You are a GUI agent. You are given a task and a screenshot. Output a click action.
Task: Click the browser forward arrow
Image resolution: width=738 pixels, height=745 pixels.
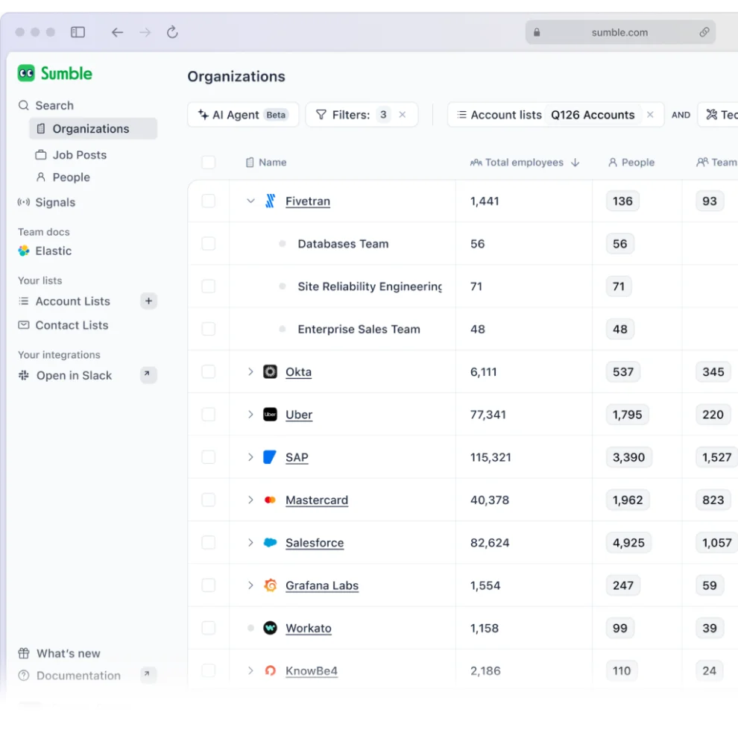click(145, 32)
